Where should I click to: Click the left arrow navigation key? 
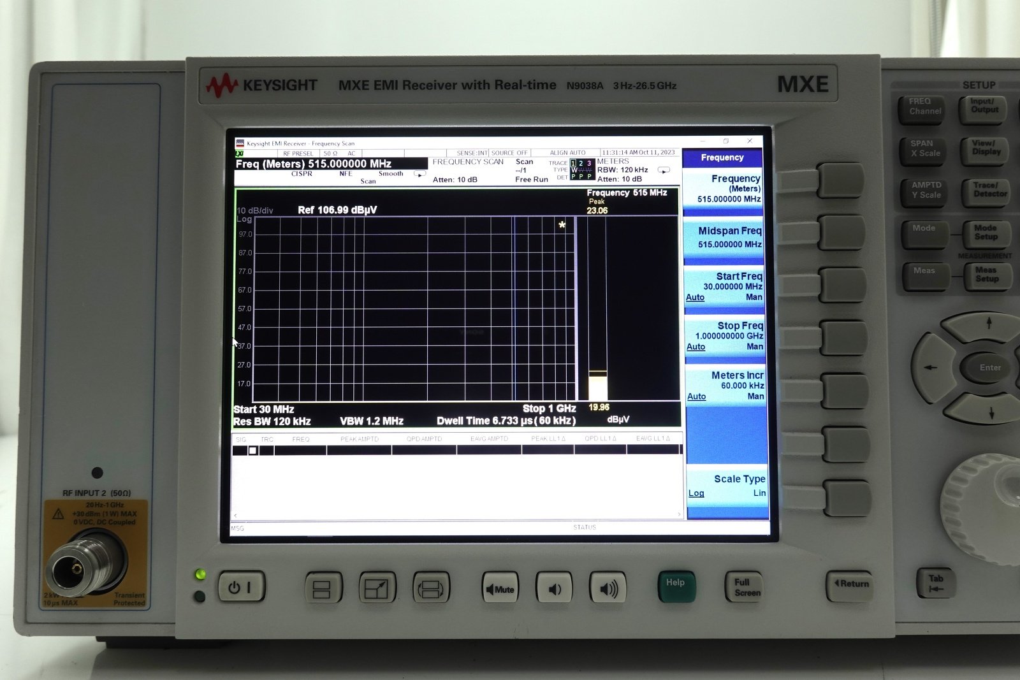point(933,368)
